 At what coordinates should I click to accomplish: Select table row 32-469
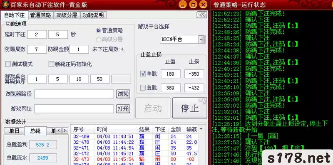click(x=134, y=136)
